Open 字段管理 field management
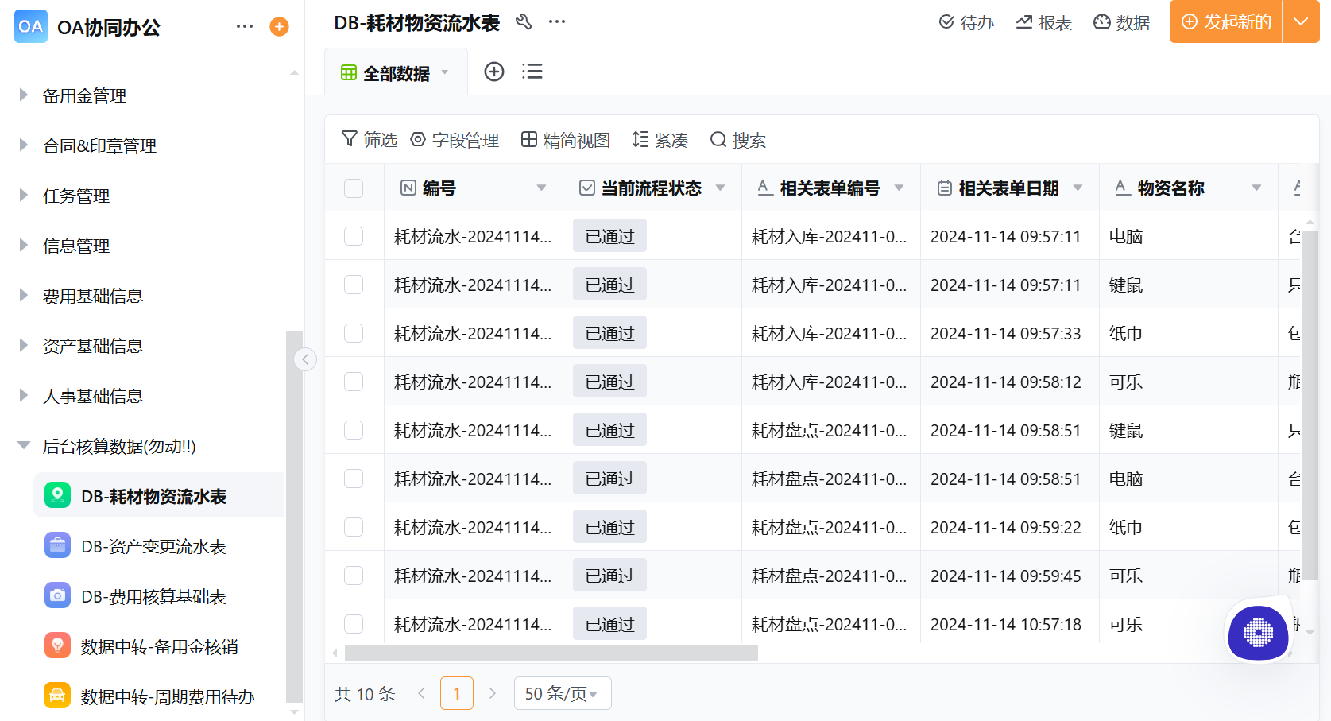The width and height of the screenshot is (1331, 721). [455, 140]
